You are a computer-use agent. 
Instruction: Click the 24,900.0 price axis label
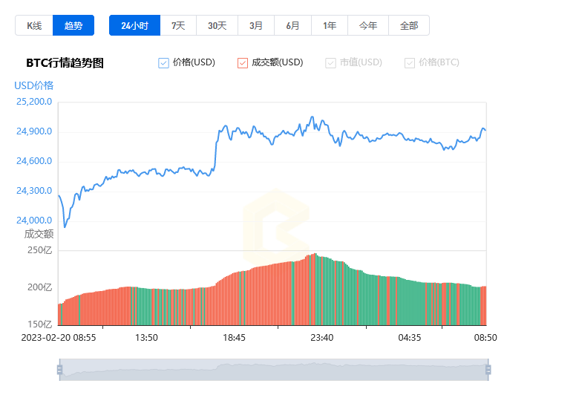[x=34, y=131]
